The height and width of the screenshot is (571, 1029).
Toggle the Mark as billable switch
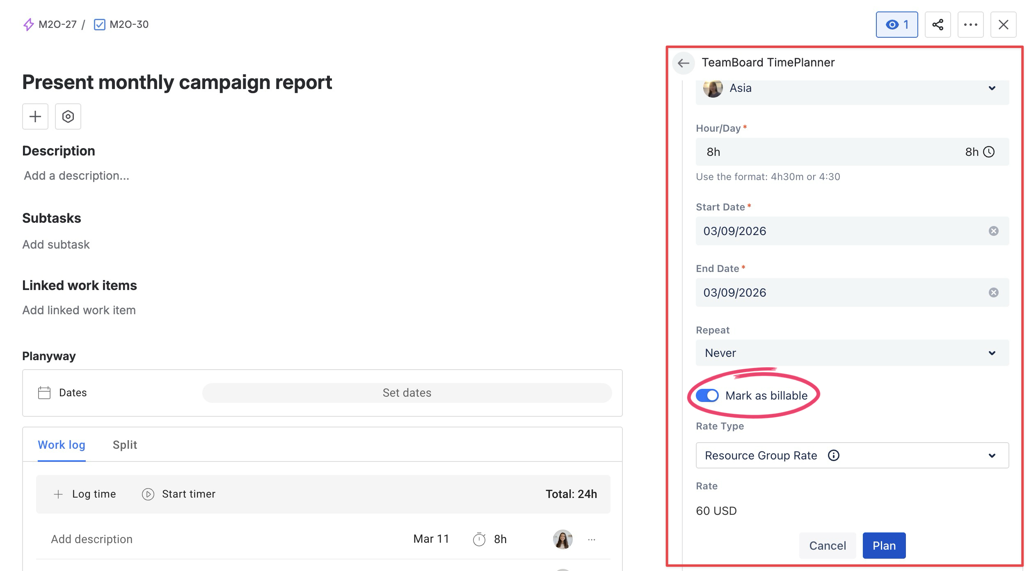(707, 395)
